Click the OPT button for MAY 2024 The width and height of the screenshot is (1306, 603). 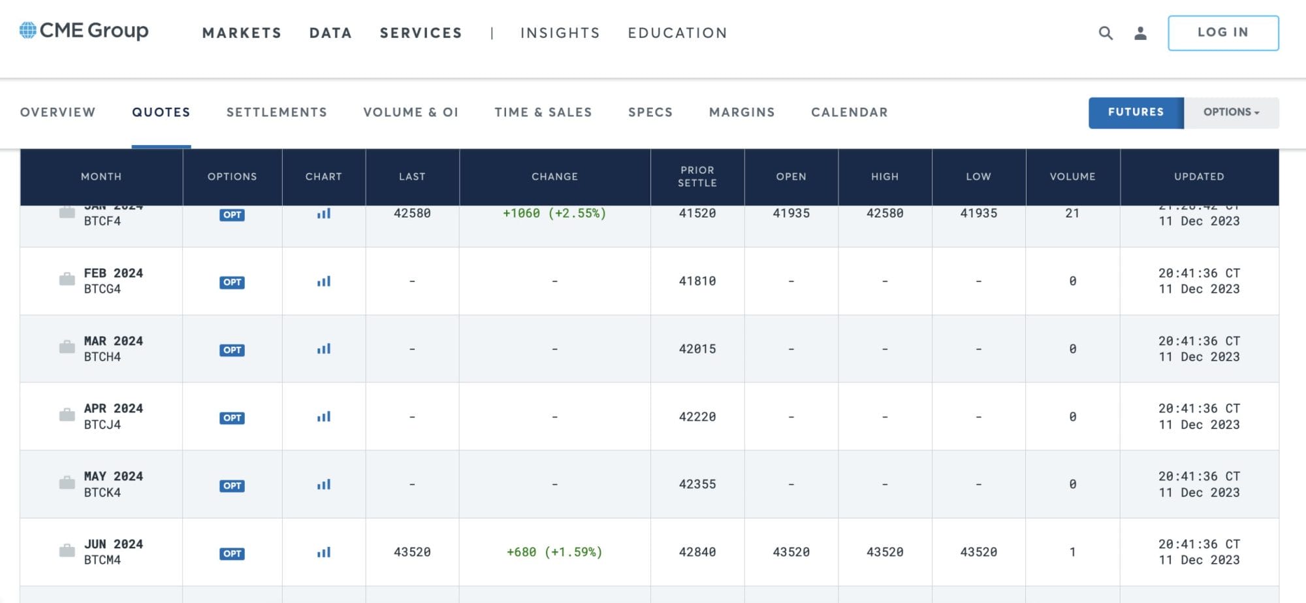[232, 485]
